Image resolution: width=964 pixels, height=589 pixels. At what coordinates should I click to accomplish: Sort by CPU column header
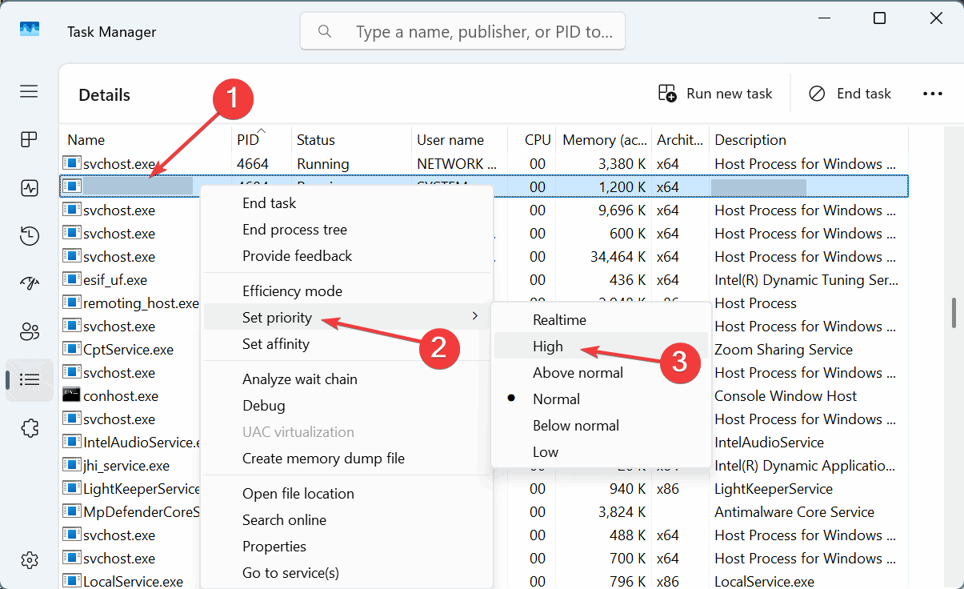[x=531, y=140]
